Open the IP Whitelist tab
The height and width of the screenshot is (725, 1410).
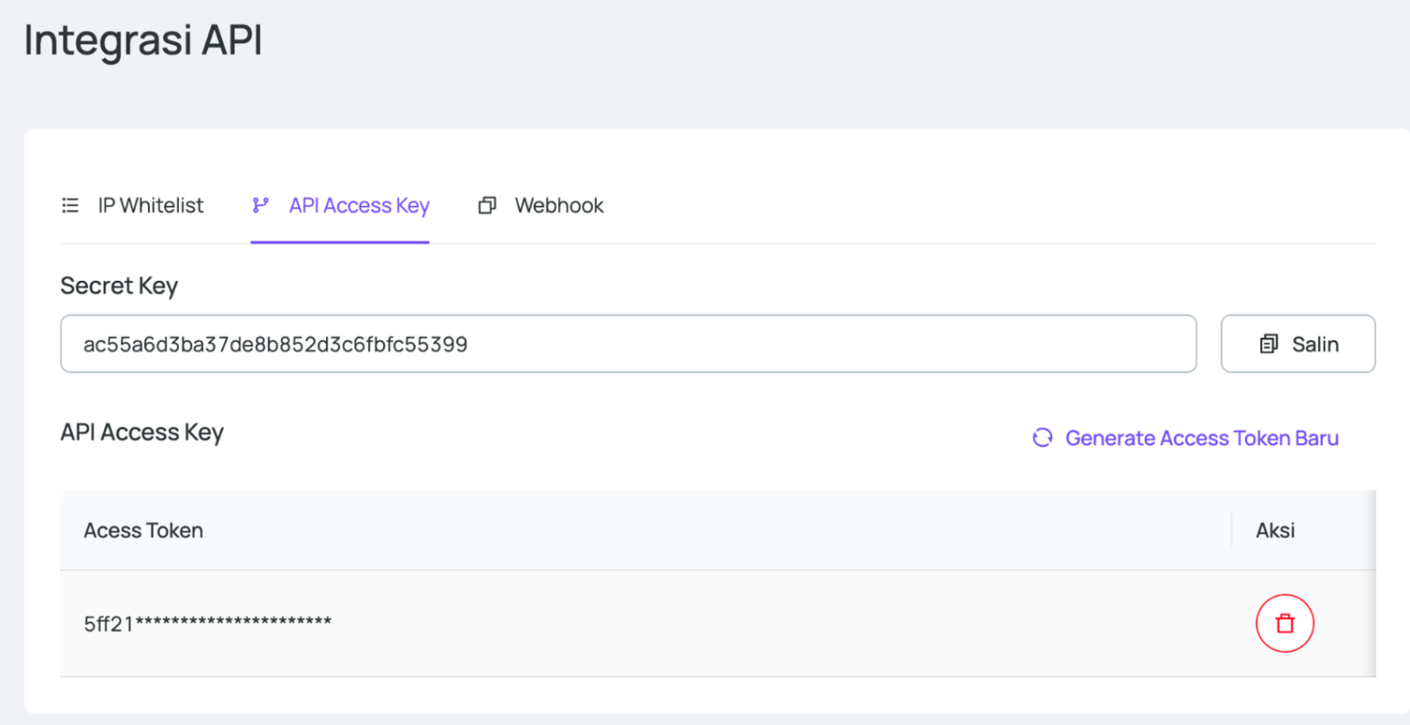151,206
